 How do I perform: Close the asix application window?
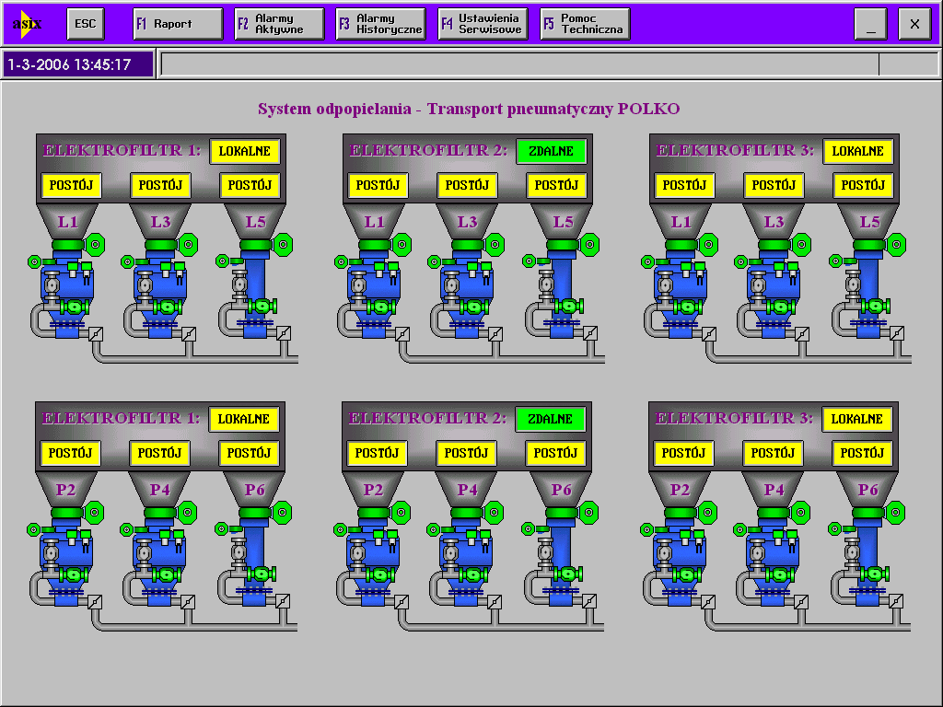pyautogui.click(x=914, y=24)
